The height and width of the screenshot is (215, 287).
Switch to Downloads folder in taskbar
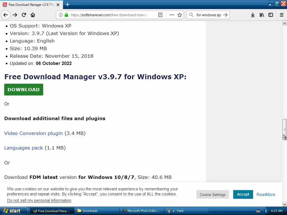click(97, 211)
